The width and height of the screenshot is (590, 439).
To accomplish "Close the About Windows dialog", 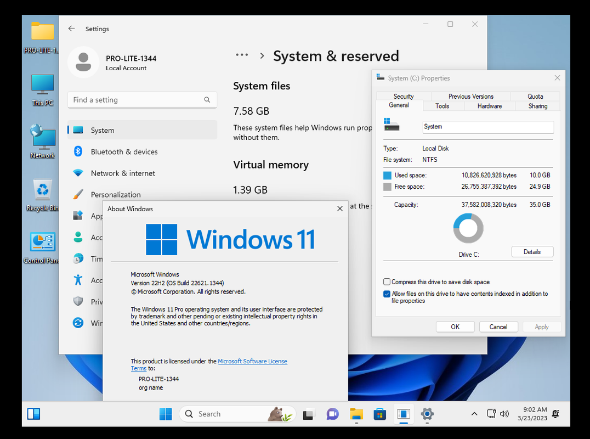I will 340,209.
